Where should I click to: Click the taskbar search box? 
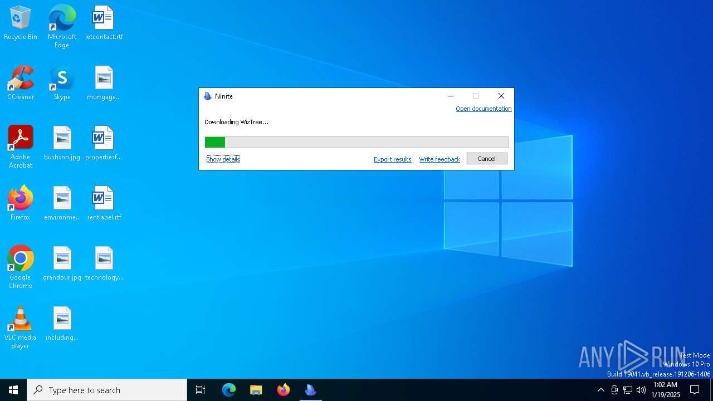coord(107,390)
